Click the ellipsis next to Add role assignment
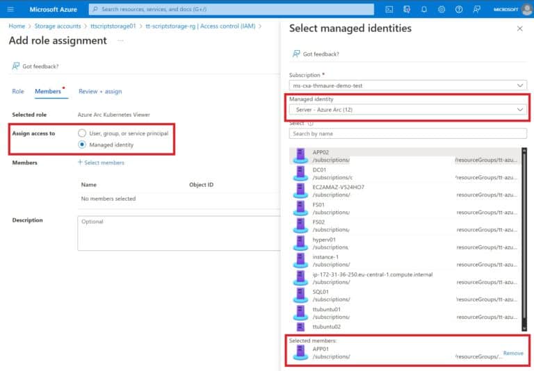 [120, 40]
